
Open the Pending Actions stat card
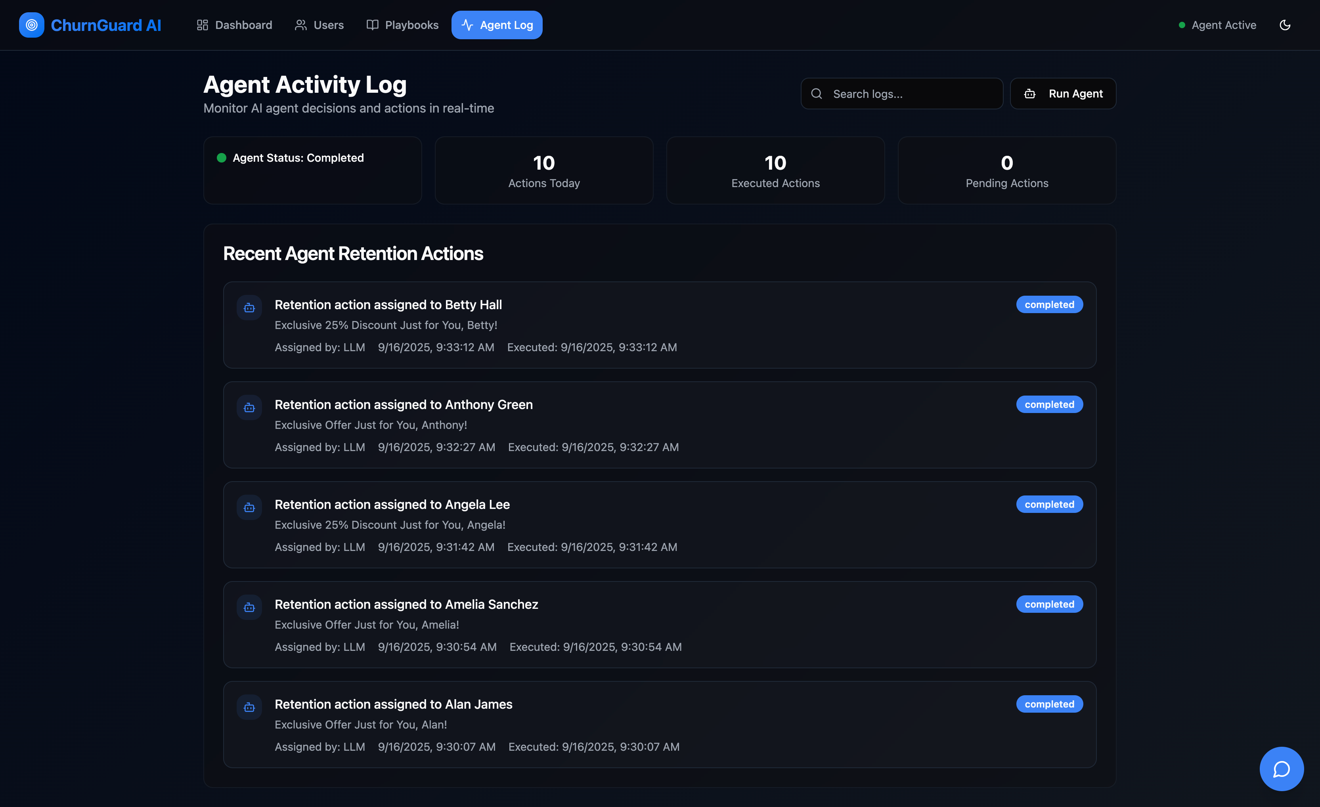pos(1006,170)
